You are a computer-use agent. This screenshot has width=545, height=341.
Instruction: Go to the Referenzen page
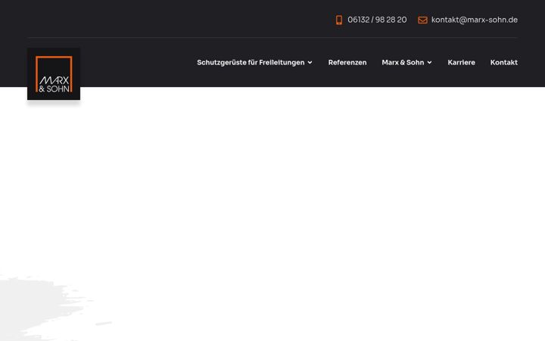click(x=347, y=63)
